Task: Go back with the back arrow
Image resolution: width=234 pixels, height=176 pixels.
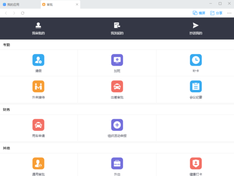Action: tap(6, 13)
